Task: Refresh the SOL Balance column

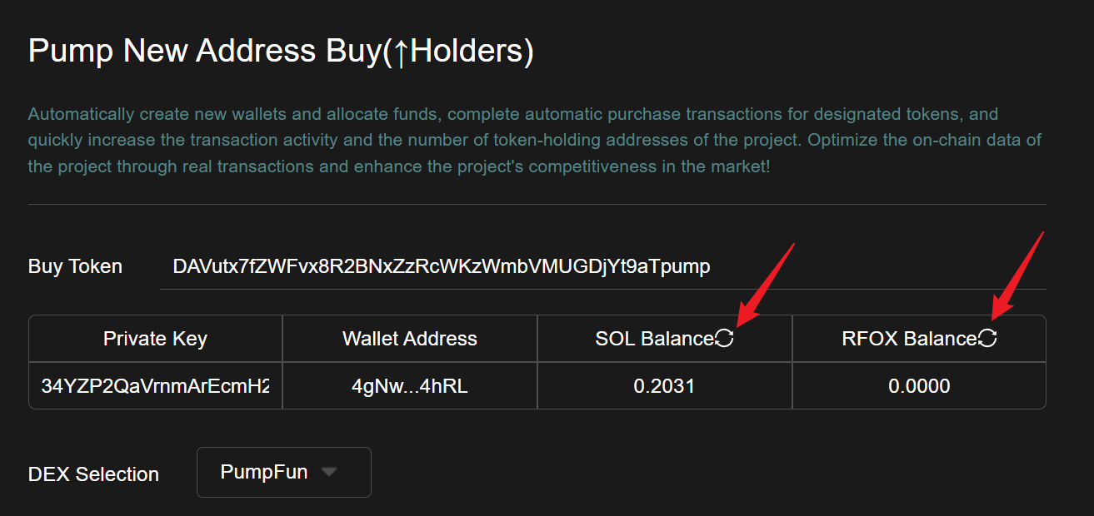Action: click(x=724, y=338)
